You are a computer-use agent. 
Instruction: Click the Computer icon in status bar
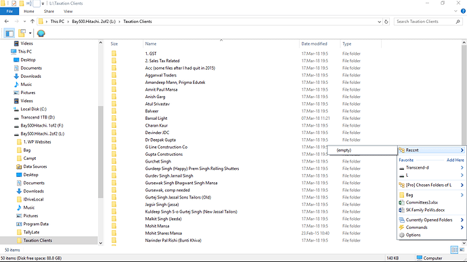pyautogui.click(x=420, y=258)
